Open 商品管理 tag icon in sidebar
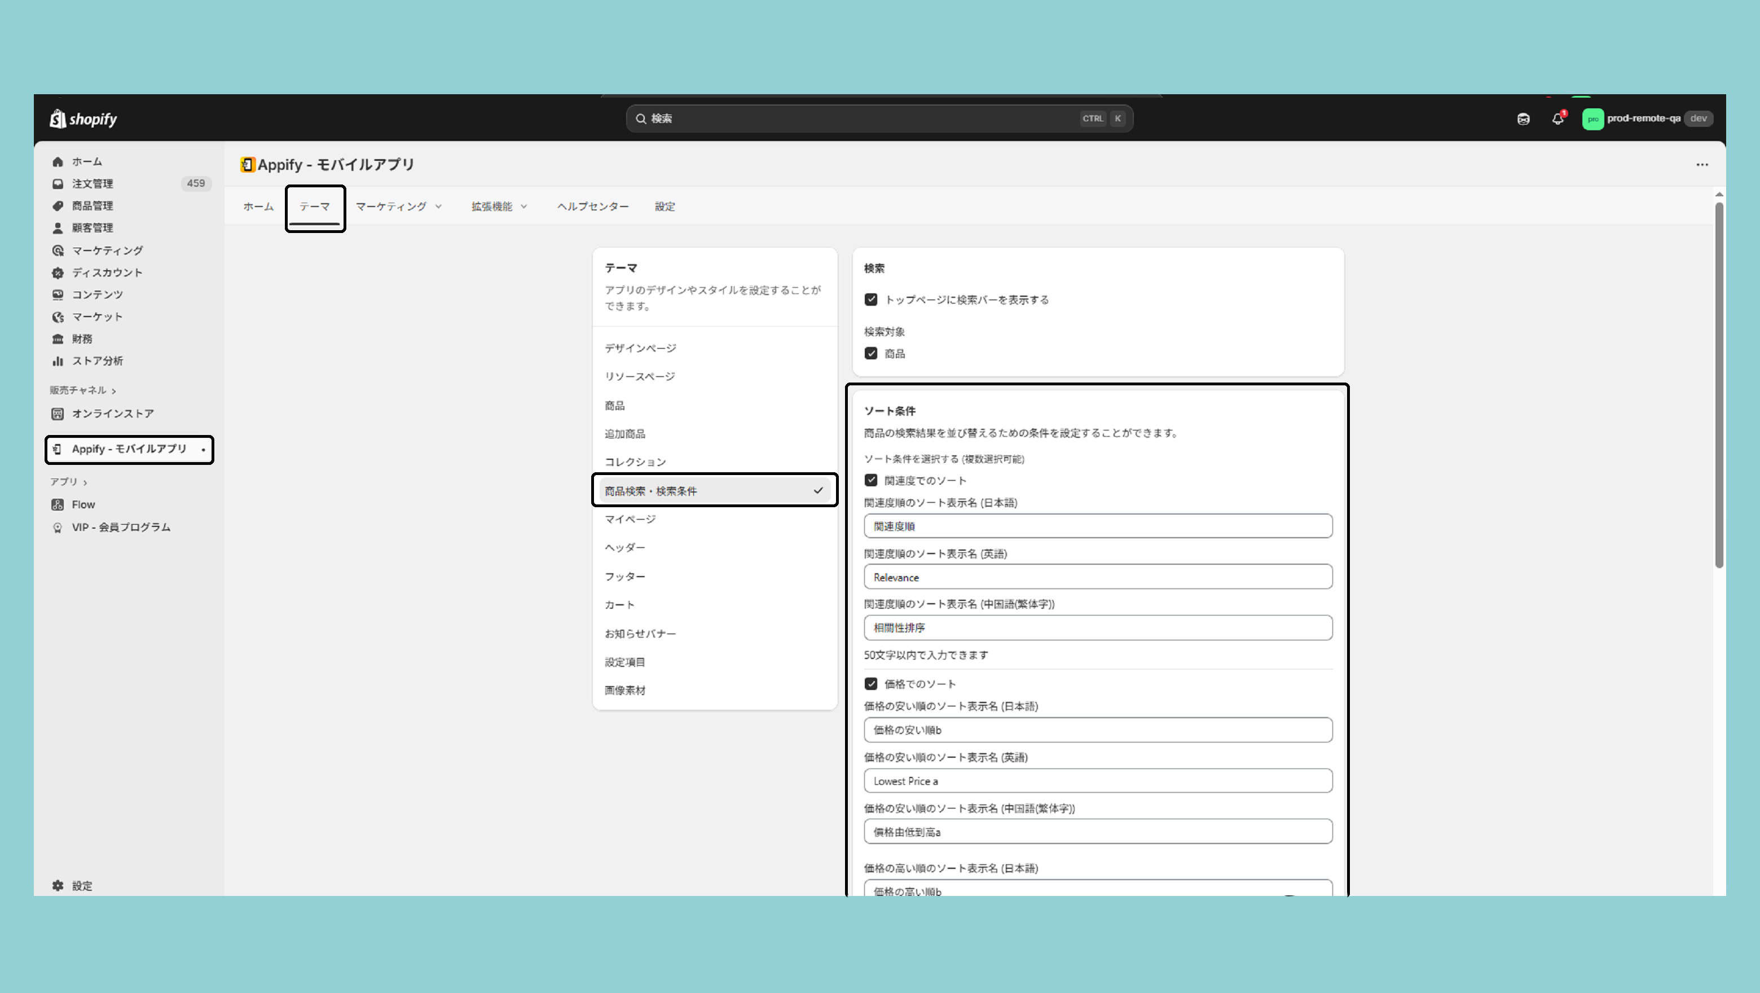The height and width of the screenshot is (993, 1760). point(58,206)
